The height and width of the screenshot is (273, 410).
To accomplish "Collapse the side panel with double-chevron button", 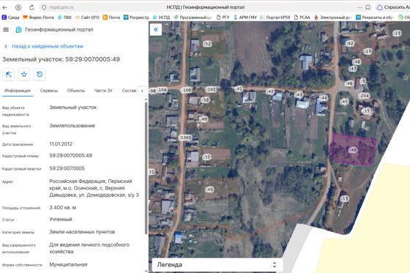I will (x=156, y=29).
